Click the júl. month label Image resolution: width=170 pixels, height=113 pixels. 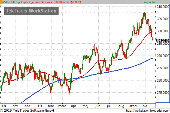[109, 106]
